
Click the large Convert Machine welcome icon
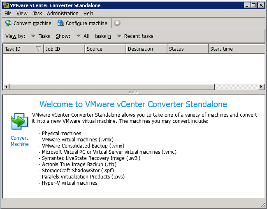19,122
